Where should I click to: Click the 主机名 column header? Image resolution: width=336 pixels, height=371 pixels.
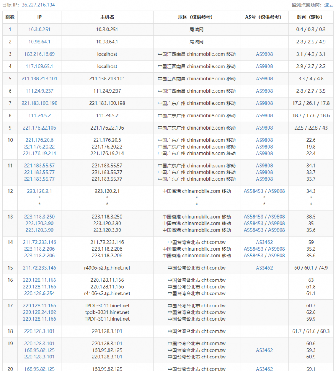[107, 17]
